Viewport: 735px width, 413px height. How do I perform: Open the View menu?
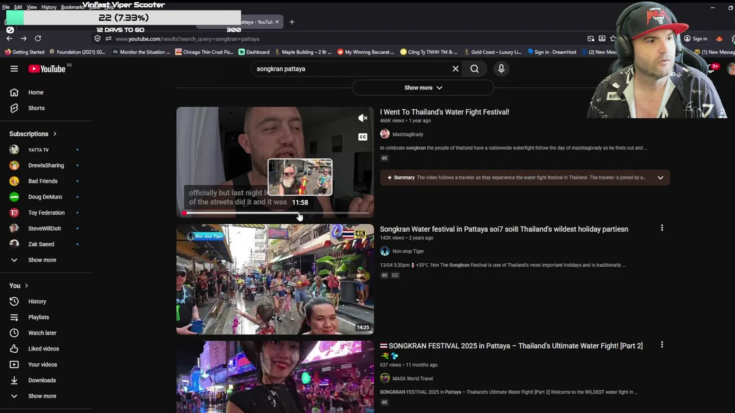(32, 7)
